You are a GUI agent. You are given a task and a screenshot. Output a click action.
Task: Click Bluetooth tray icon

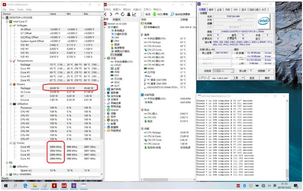pyautogui.click(x=244, y=186)
